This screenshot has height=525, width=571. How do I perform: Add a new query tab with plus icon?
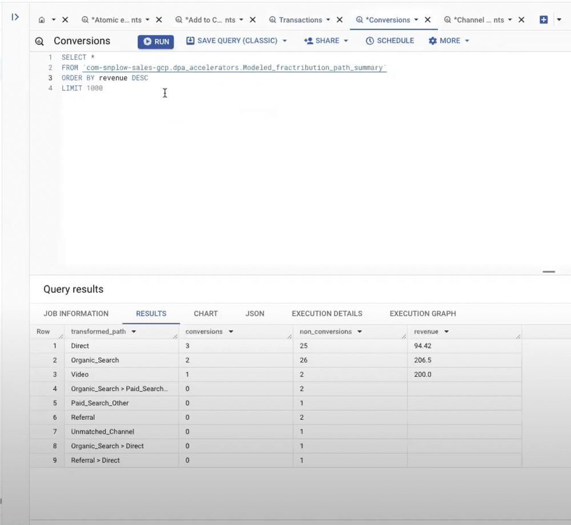point(544,19)
